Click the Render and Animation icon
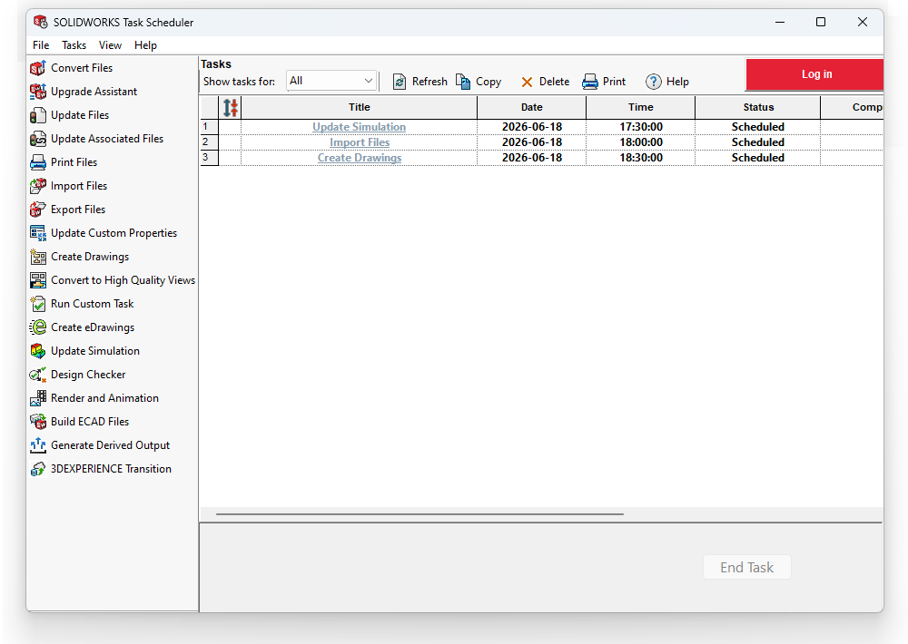This screenshot has height=644, width=908. click(x=37, y=398)
